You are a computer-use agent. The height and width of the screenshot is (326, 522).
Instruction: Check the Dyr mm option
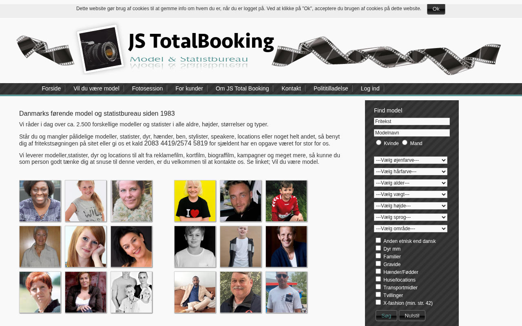[378, 248]
